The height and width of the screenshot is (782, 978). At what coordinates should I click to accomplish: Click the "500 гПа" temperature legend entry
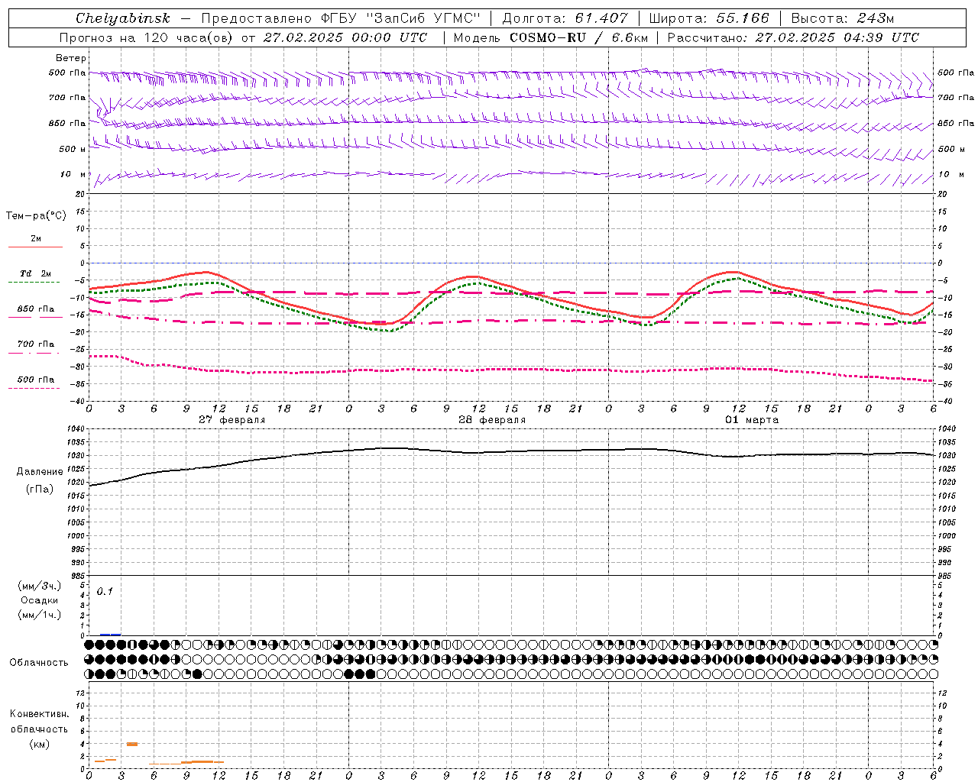(36, 380)
